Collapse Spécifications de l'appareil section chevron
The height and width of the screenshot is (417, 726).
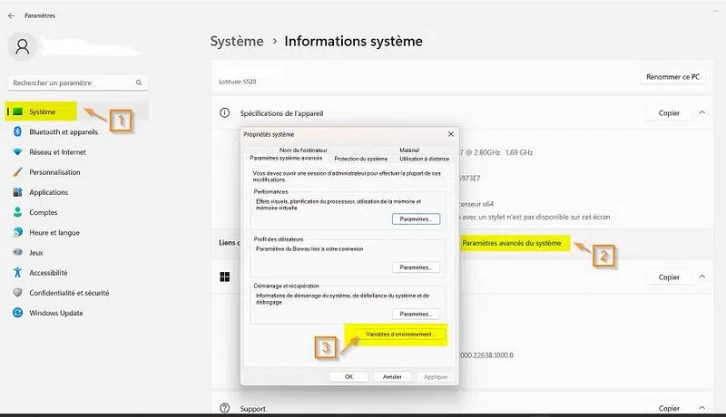(x=701, y=112)
